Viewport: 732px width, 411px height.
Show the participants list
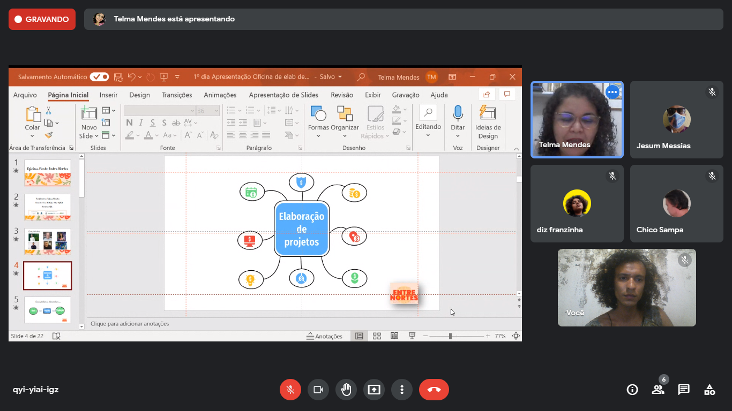tap(658, 390)
